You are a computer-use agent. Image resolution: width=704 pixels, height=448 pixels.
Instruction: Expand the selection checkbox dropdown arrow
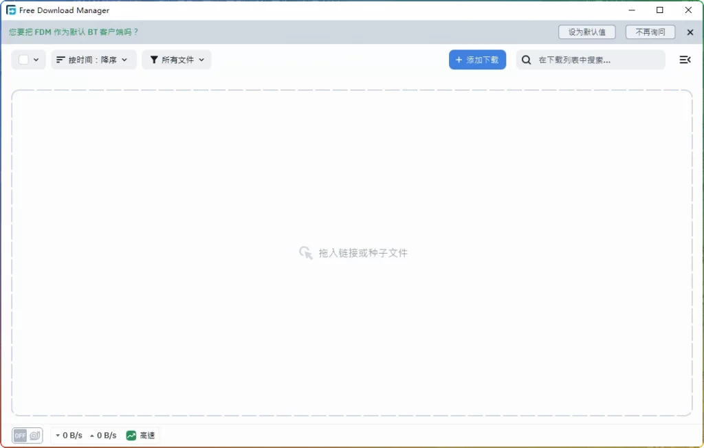tap(36, 60)
